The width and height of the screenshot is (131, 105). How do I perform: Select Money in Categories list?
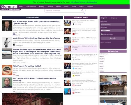tap(102, 61)
